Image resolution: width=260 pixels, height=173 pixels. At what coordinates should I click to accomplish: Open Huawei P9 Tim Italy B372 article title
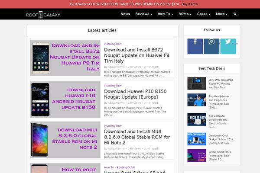click(136, 55)
